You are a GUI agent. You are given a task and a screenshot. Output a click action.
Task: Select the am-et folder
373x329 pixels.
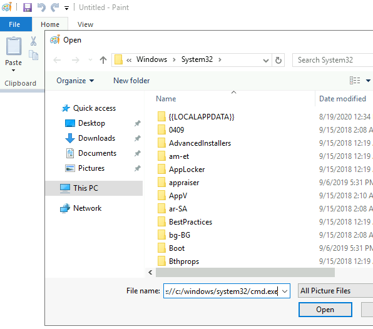pos(179,156)
